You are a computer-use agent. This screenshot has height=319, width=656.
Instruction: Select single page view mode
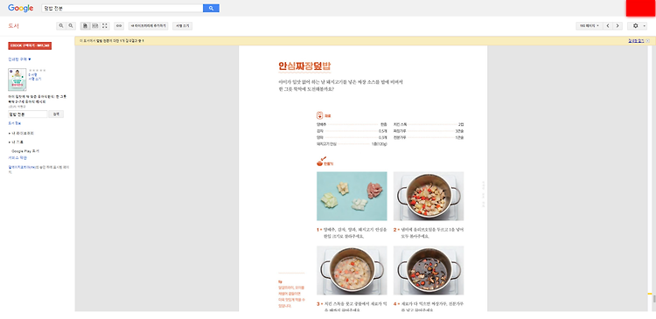(86, 26)
